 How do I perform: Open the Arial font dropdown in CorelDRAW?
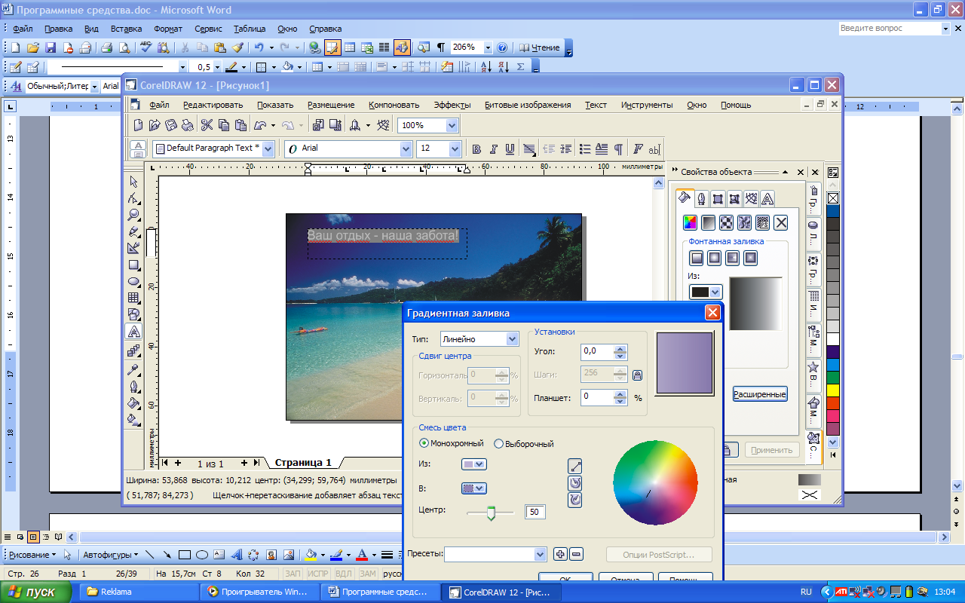coord(406,148)
